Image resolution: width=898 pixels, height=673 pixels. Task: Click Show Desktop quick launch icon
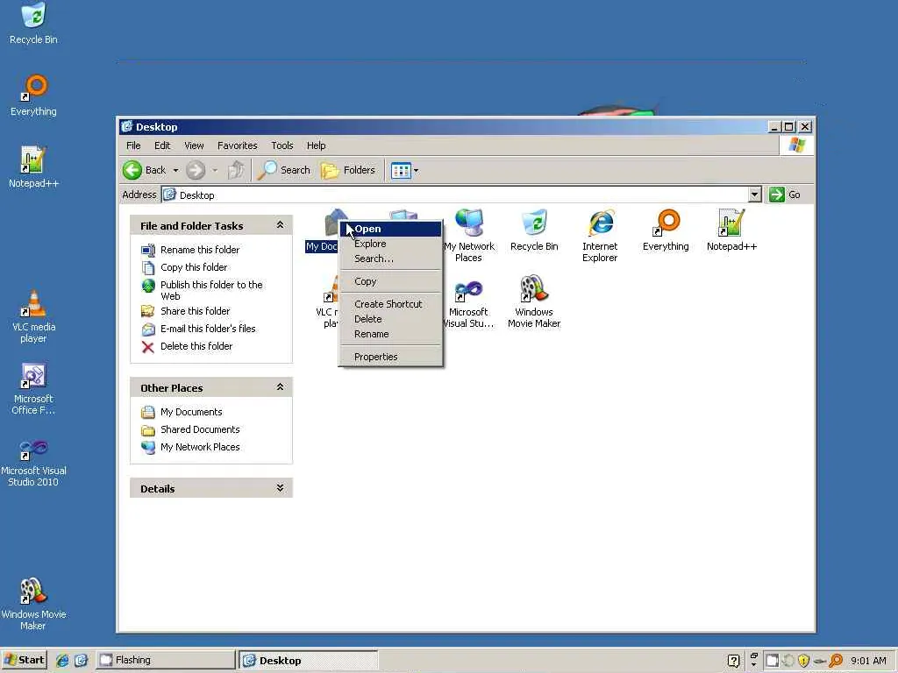click(x=81, y=661)
